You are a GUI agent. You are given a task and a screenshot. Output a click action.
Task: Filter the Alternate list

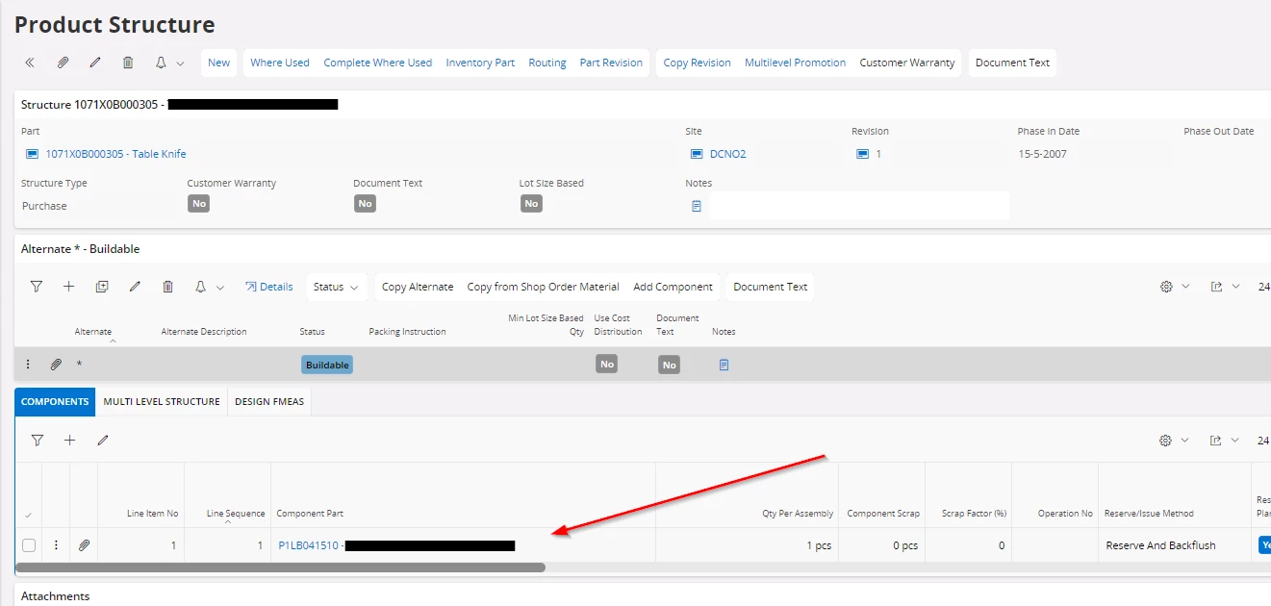pos(37,287)
